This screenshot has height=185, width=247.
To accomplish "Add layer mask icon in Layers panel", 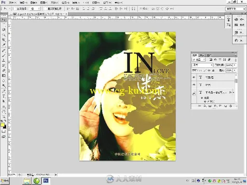I will [x=210, y=106].
